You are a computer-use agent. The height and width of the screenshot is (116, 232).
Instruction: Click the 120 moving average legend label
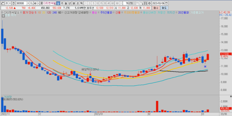point(49,13)
